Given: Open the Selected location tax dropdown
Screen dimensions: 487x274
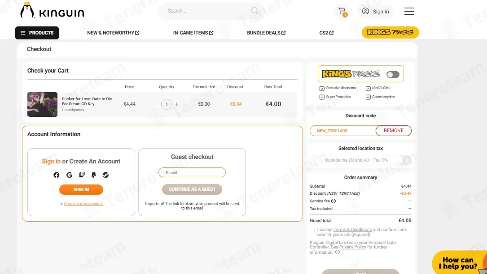Looking at the screenshot, I should click(x=360, y=160).
